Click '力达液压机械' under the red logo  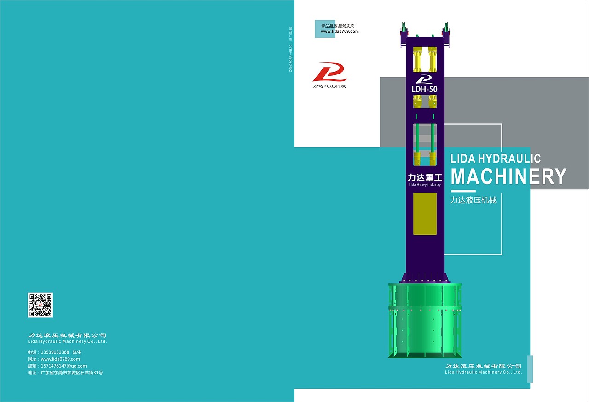coord(329,86)
